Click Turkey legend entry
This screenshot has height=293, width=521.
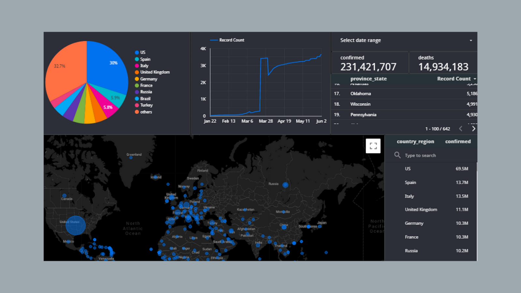pos(144,105)
